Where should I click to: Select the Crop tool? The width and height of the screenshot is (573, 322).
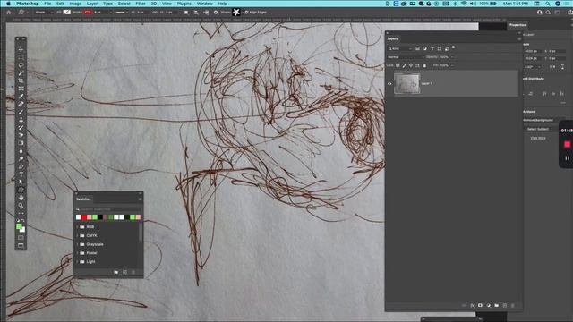(21, 80)
